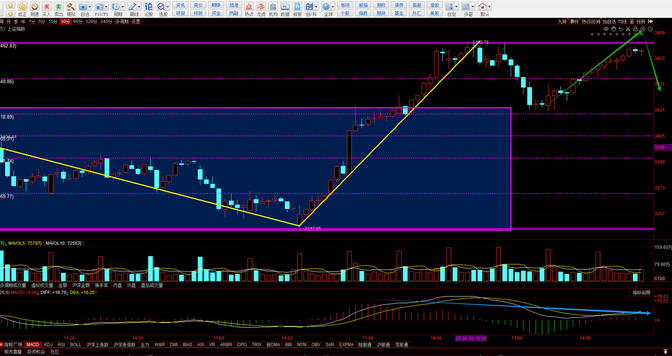The height and width of the screenshot is (356, 672).
Task: Toggle 热点回溯 overlay
Action: pyautogui.click(x=591, y=21)
